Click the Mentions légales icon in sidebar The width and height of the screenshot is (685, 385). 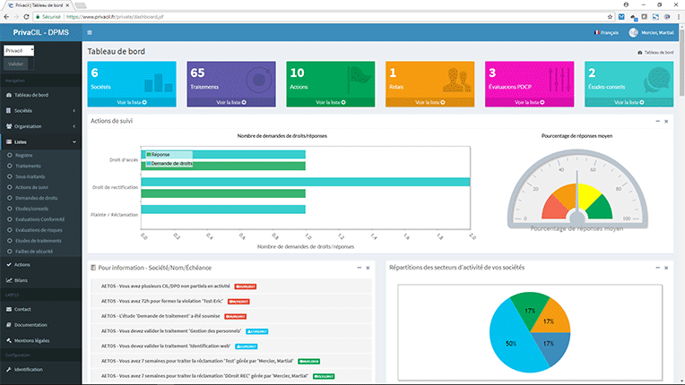[x=8, y=340]
